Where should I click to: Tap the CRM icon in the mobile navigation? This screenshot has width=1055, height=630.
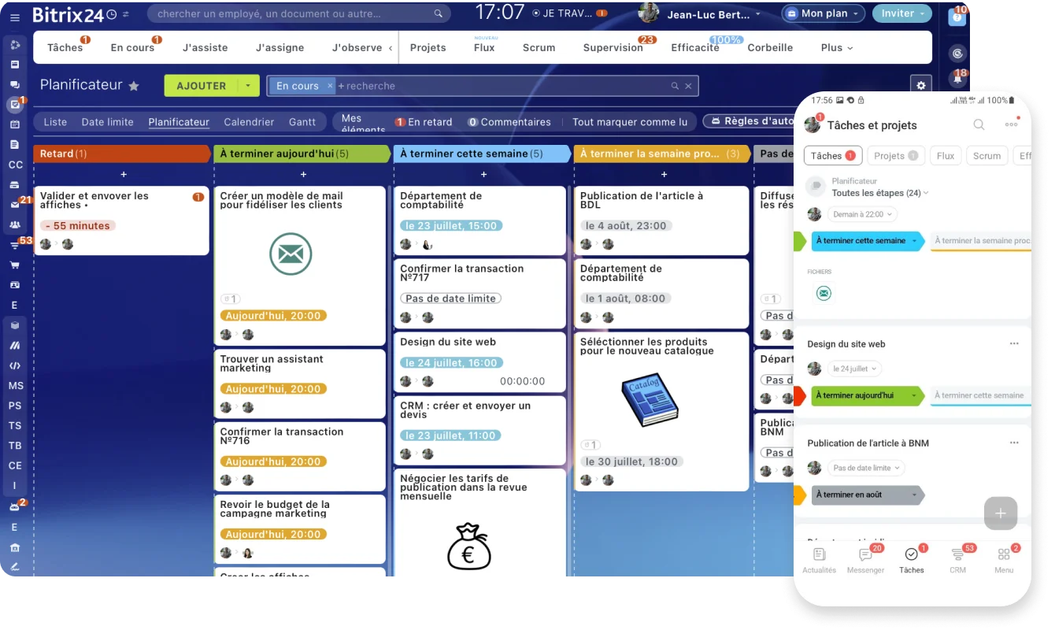tap(957, 559)
